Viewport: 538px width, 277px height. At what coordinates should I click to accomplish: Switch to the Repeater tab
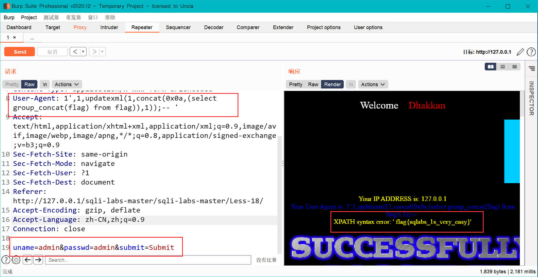[x=142, y=27]
